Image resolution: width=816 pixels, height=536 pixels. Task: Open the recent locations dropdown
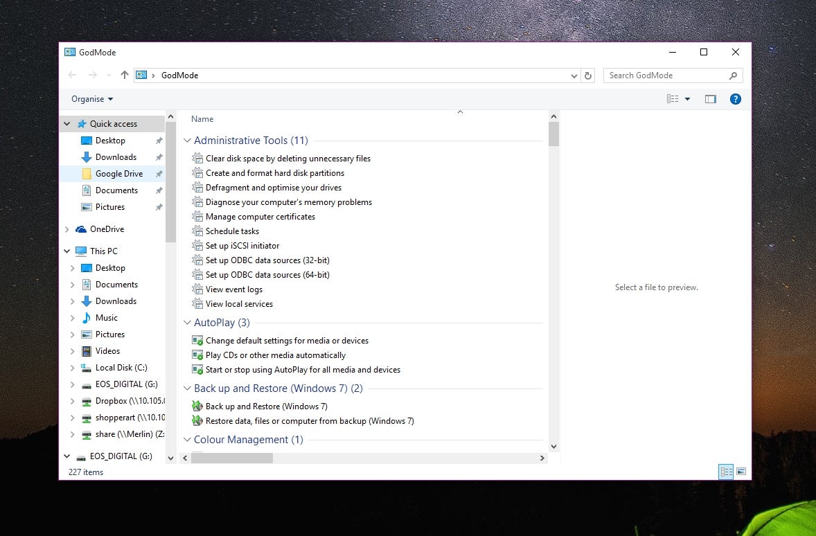[109, 75]
